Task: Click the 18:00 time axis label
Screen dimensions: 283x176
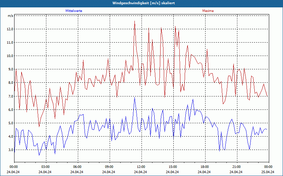Action: click(x=205, y=167)
